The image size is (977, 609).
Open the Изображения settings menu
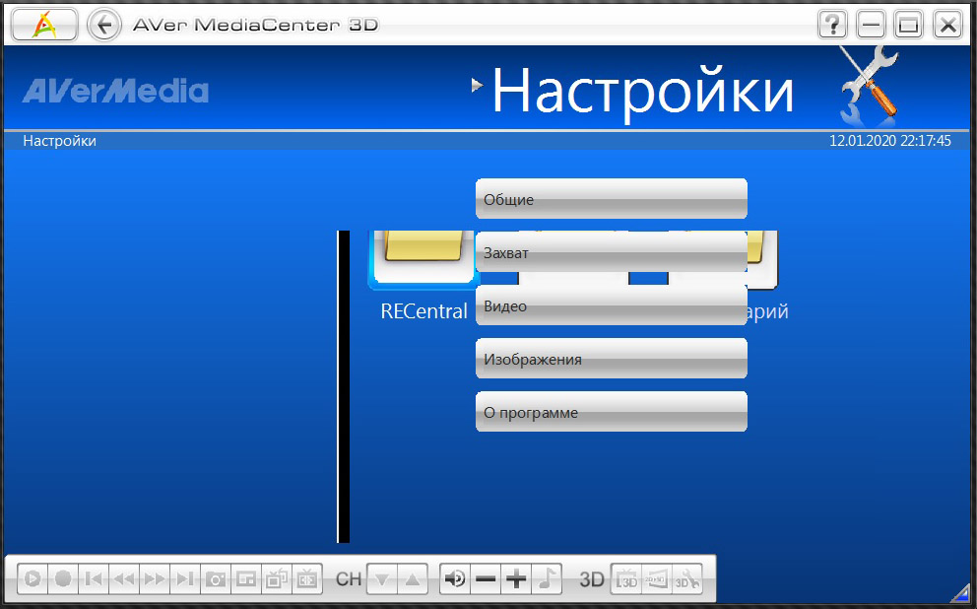[612, 359]
